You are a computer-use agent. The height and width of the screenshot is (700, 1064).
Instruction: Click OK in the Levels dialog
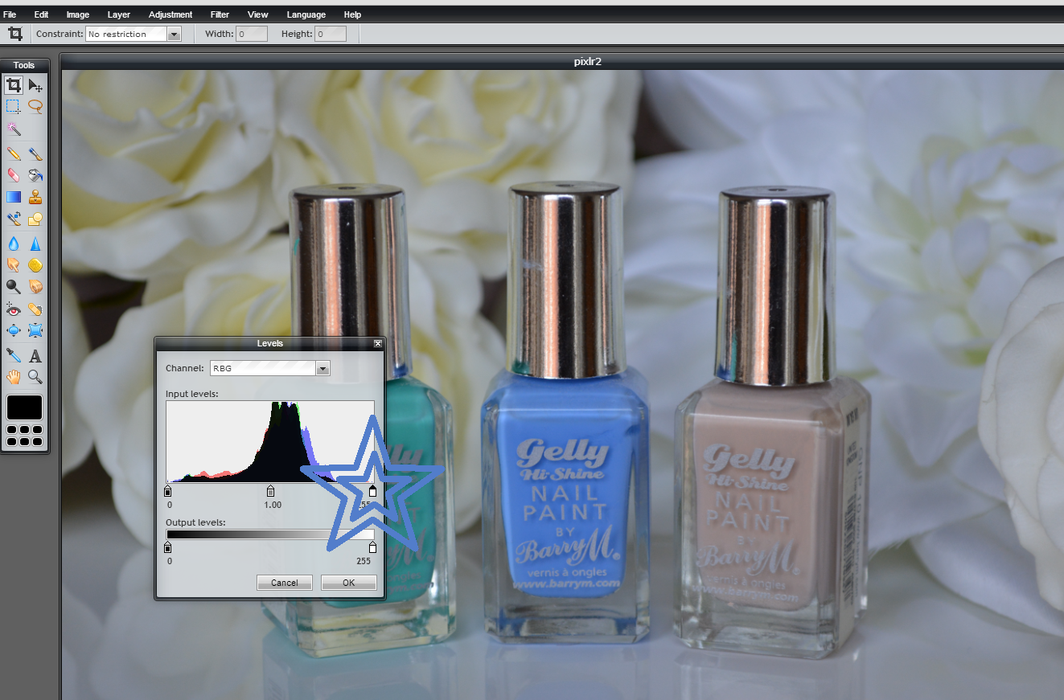click(348, 583)
